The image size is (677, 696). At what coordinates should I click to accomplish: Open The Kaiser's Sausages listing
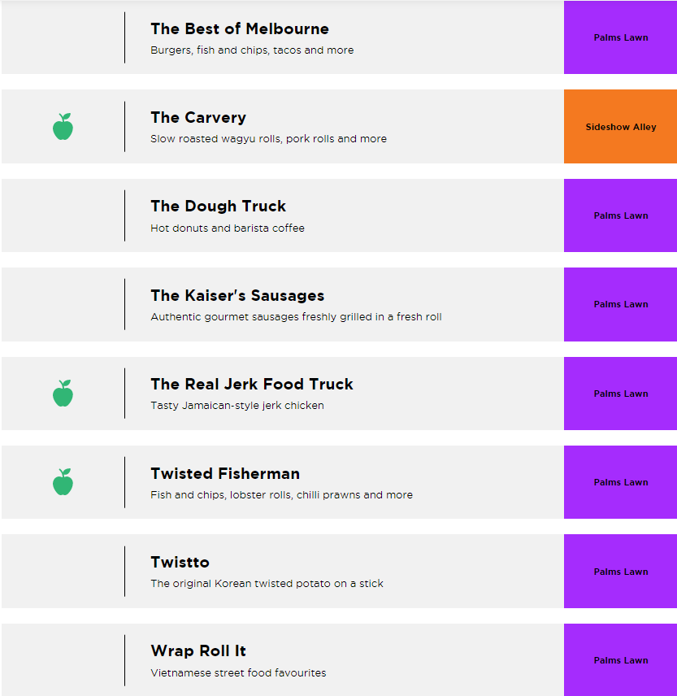237,296
